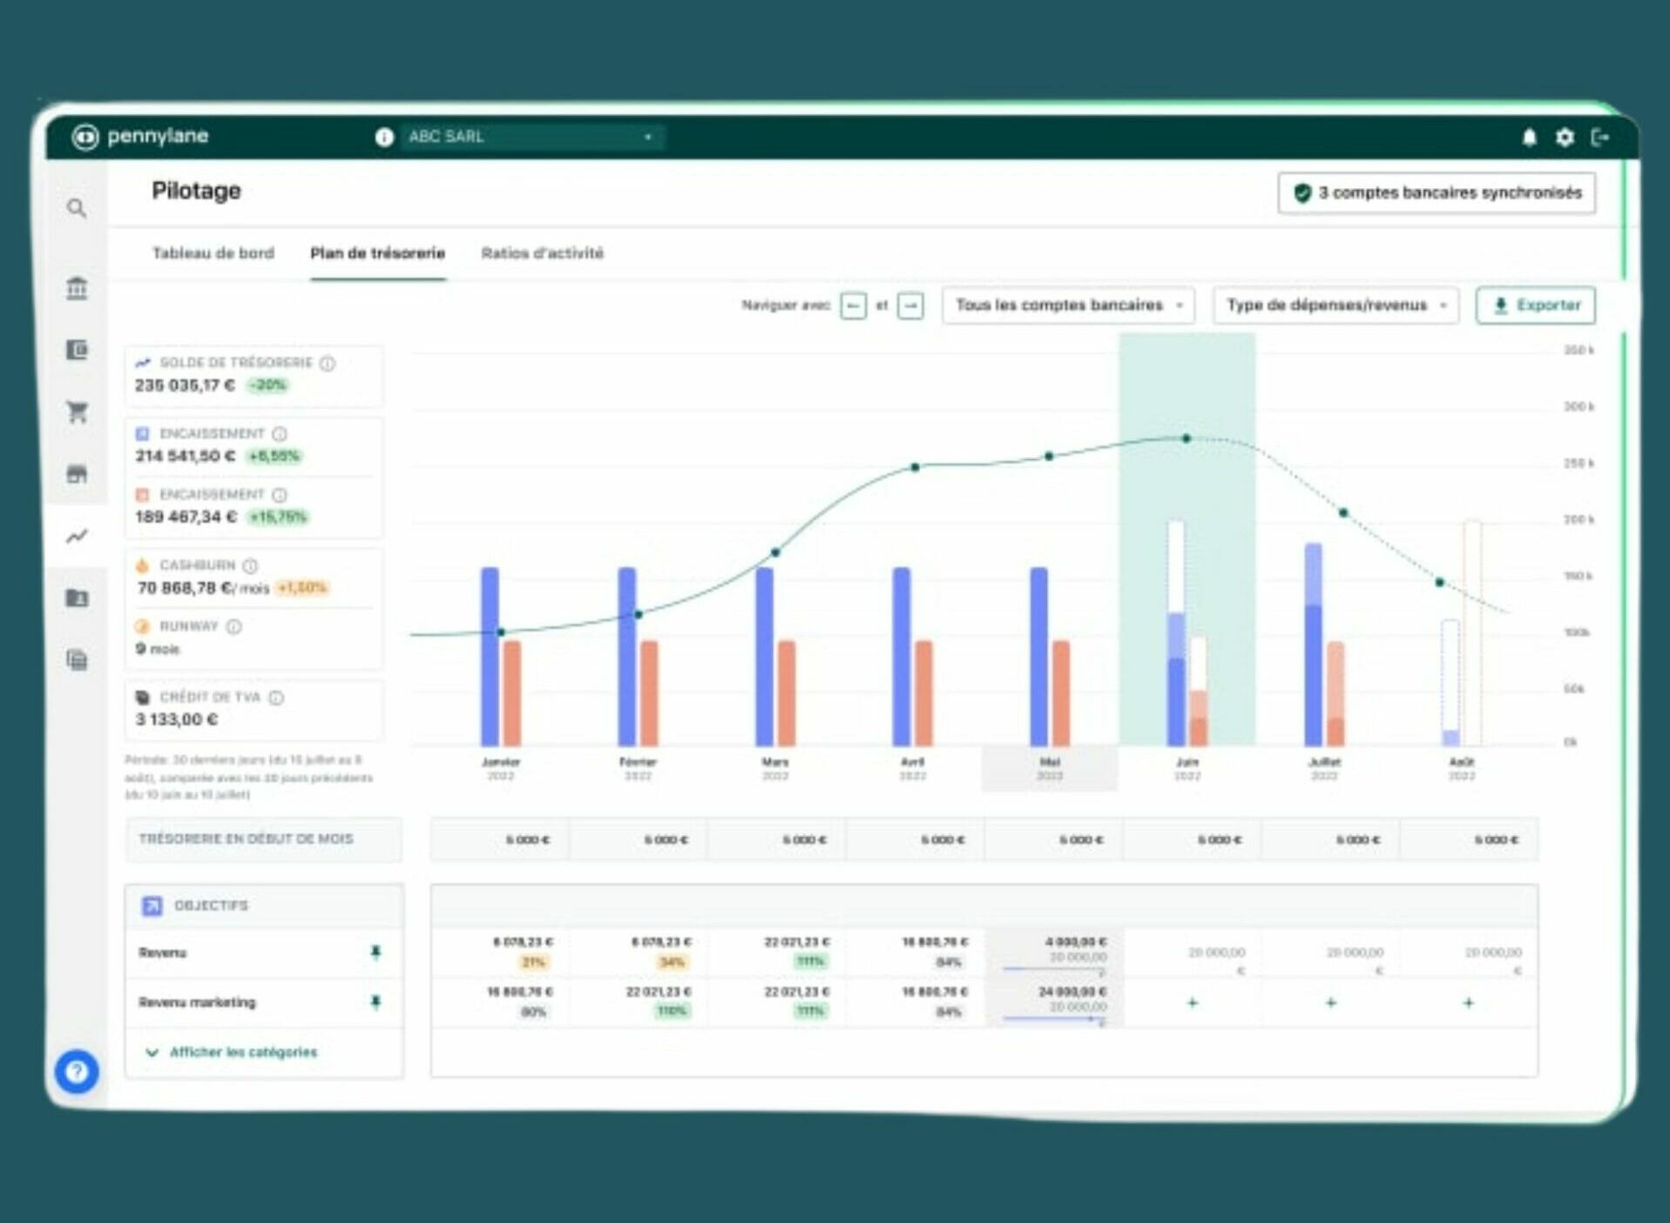Open the shopping cart sidebar icon
1670x1223 pixels.
77,412
